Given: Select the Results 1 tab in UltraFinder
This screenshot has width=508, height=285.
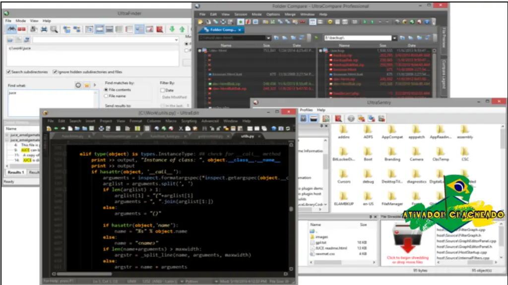Looking at the screenshot, I should point(15,172).
